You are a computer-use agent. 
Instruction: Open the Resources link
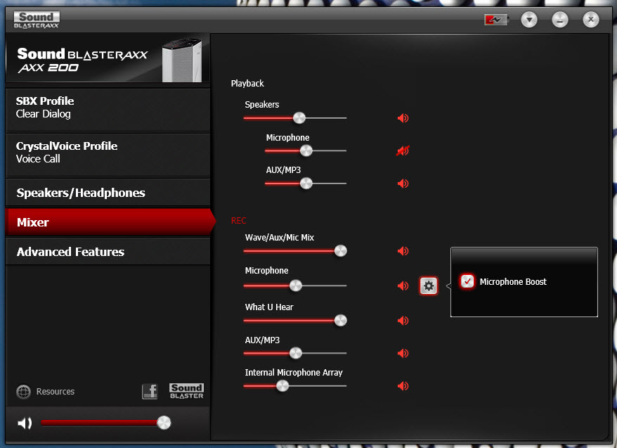[56, 392]
